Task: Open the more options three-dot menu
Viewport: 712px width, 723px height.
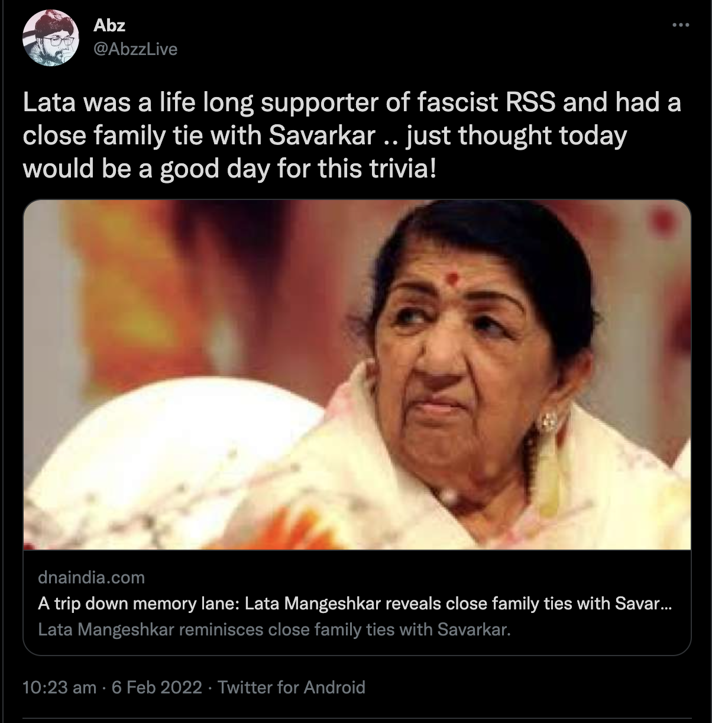Action: point(681,25)
